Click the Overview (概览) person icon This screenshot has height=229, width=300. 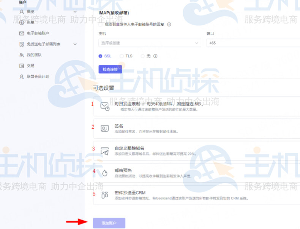click(x=22, y=12)
